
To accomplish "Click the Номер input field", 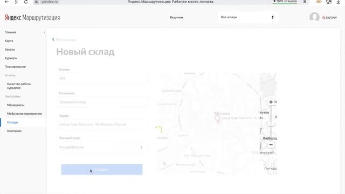I will tap(102, 78).
